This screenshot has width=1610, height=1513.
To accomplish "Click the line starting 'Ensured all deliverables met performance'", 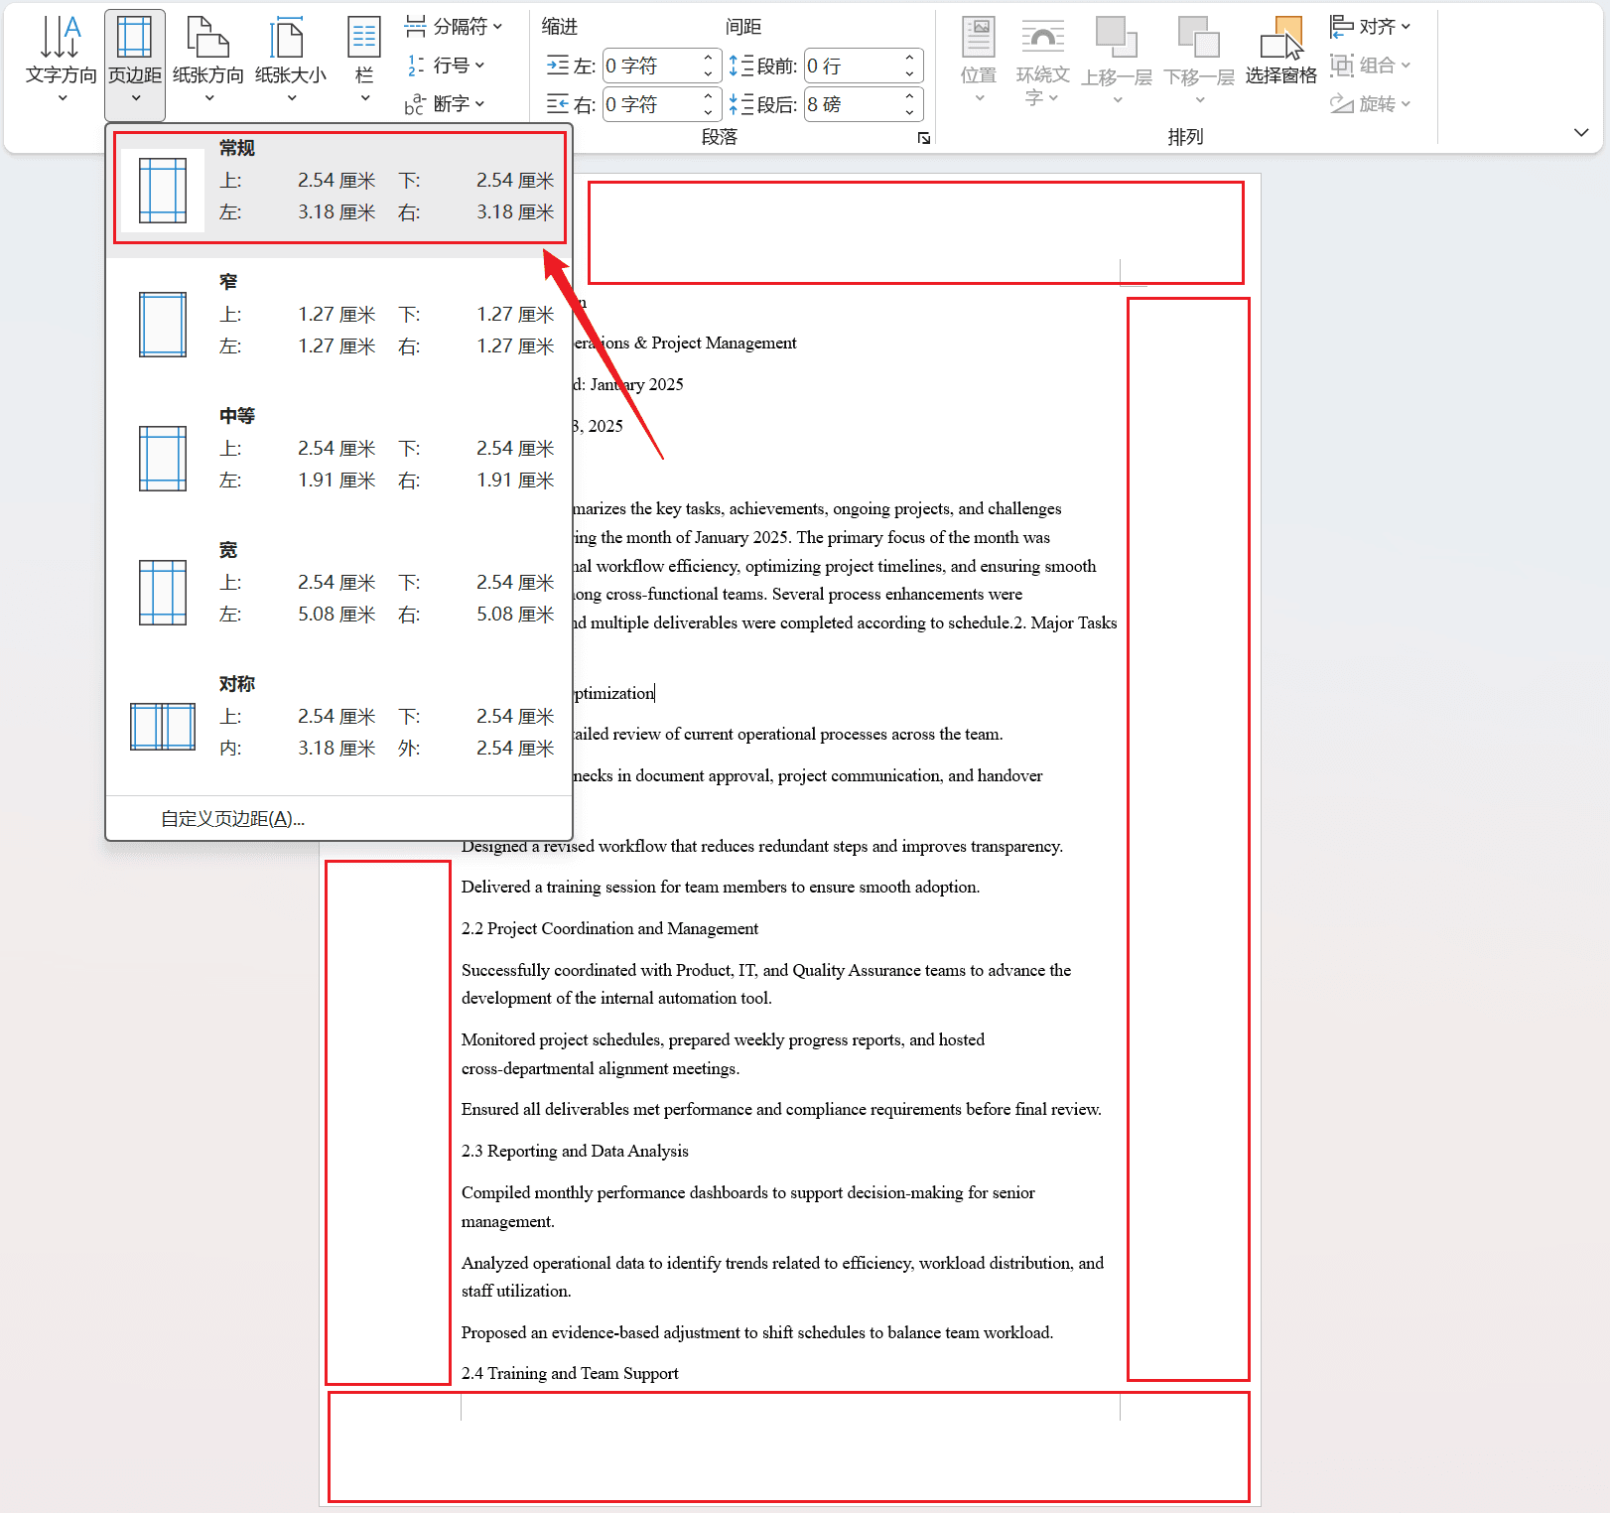I will [x=781, y=1110].
